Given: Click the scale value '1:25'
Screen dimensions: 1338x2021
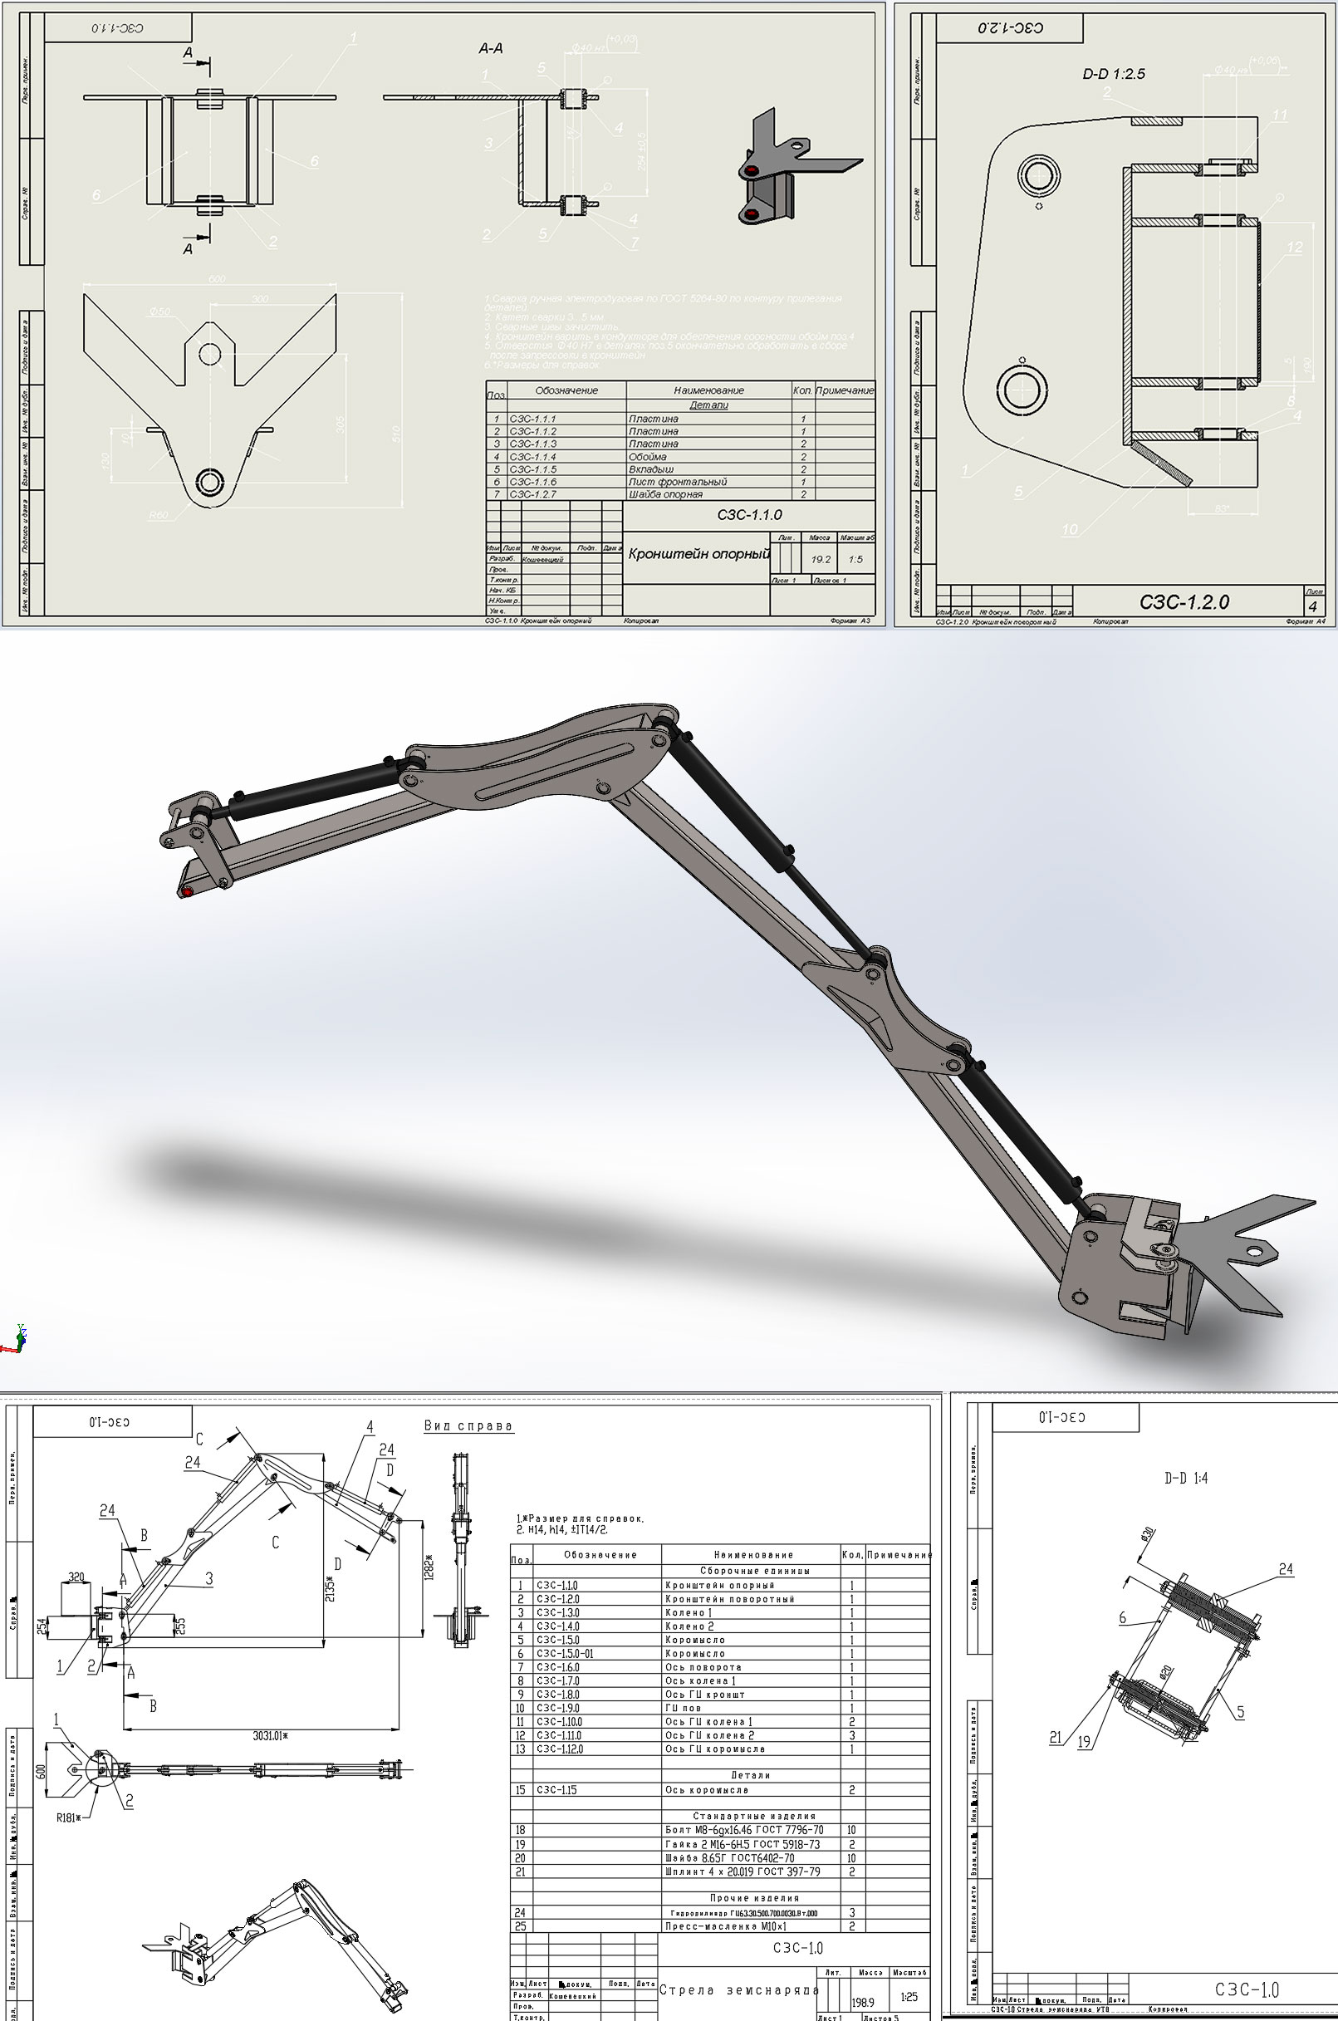Looking at the screenshot, I should click(909, 1997).
